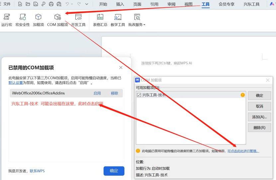The image size is (276, 180).
Task: Open COM Add-ins (COM 加载项) from ribbon
Action: click(x=57, y=20)
